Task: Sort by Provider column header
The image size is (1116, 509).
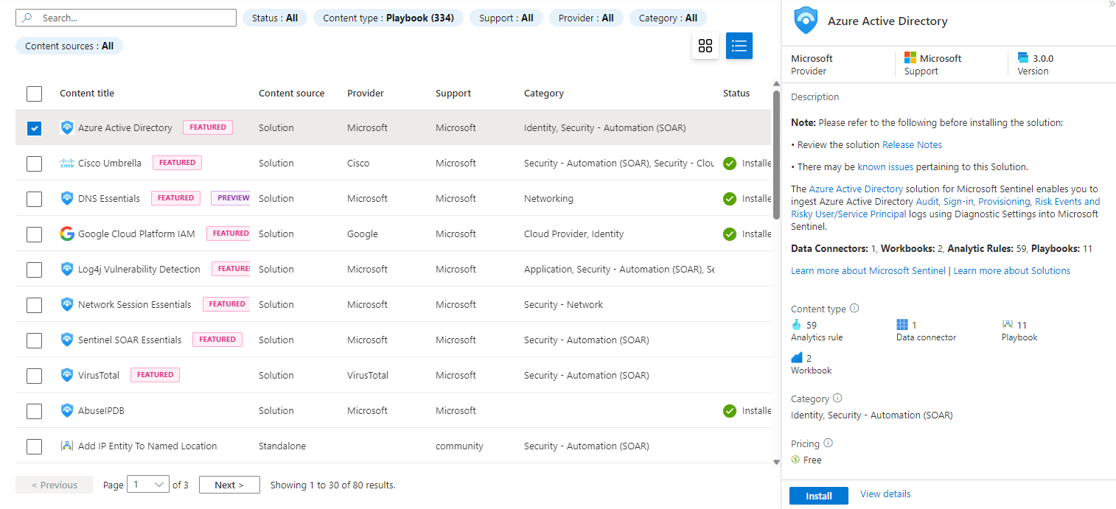Action: coord(366,94)
